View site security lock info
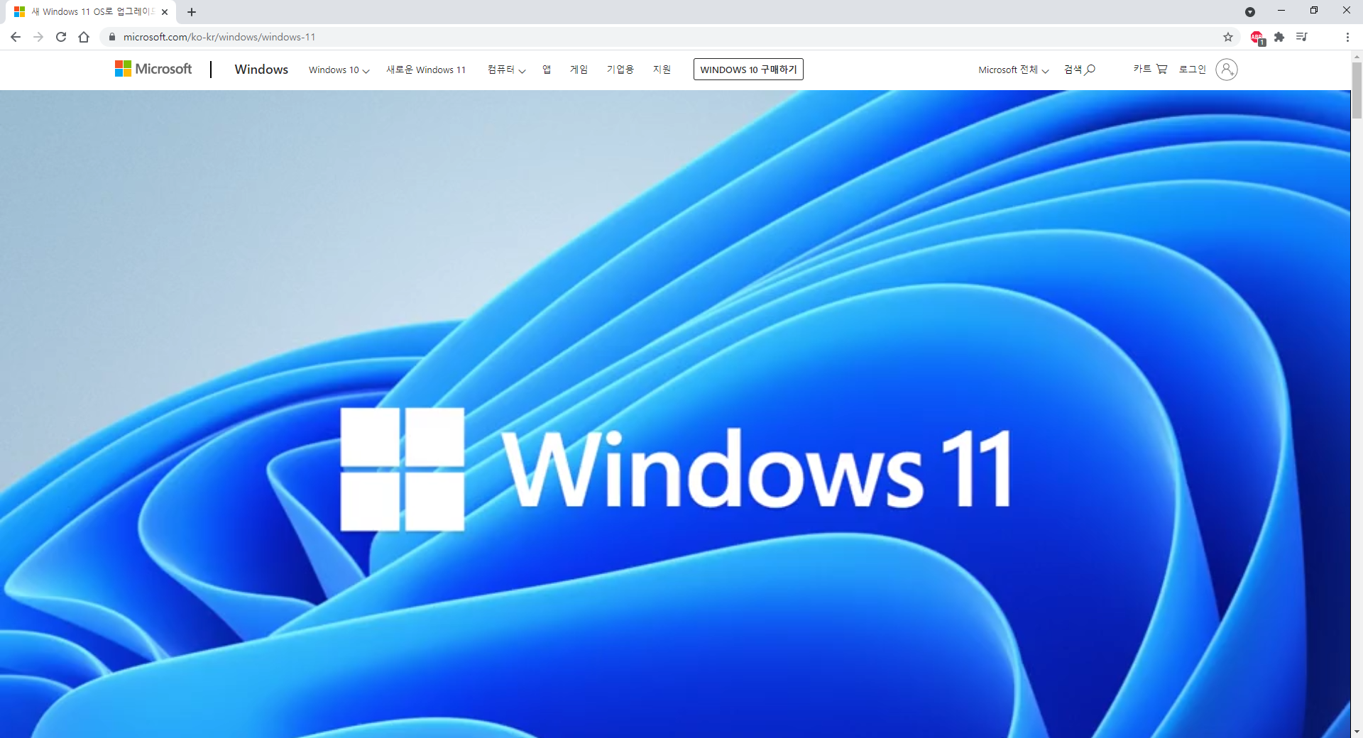 coord(111,37)
